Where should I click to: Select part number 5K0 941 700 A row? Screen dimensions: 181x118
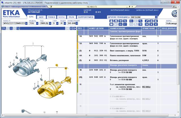click(127, 46)
